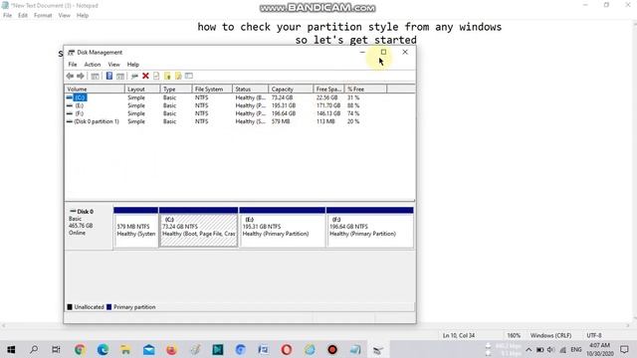Open Task View from taskbar
Image resolution: width=637 pixels, height=358 pixels.
click(56, 349)
